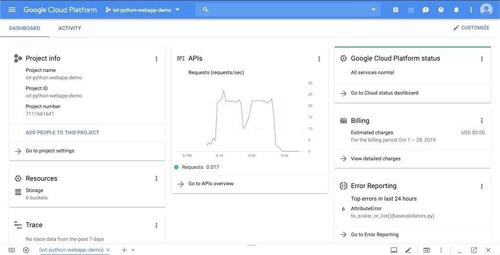Click the CUSTOMIZE button
Screen dimensions: 500x255
(471, 28)
